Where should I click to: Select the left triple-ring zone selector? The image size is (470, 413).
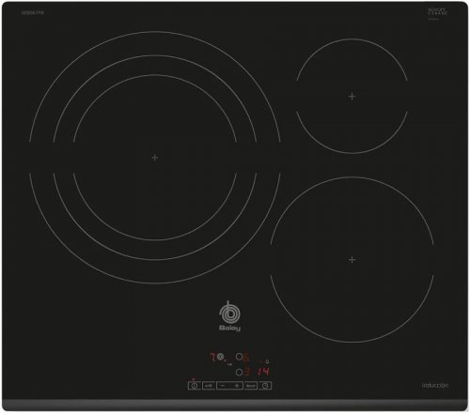(220, 357)
